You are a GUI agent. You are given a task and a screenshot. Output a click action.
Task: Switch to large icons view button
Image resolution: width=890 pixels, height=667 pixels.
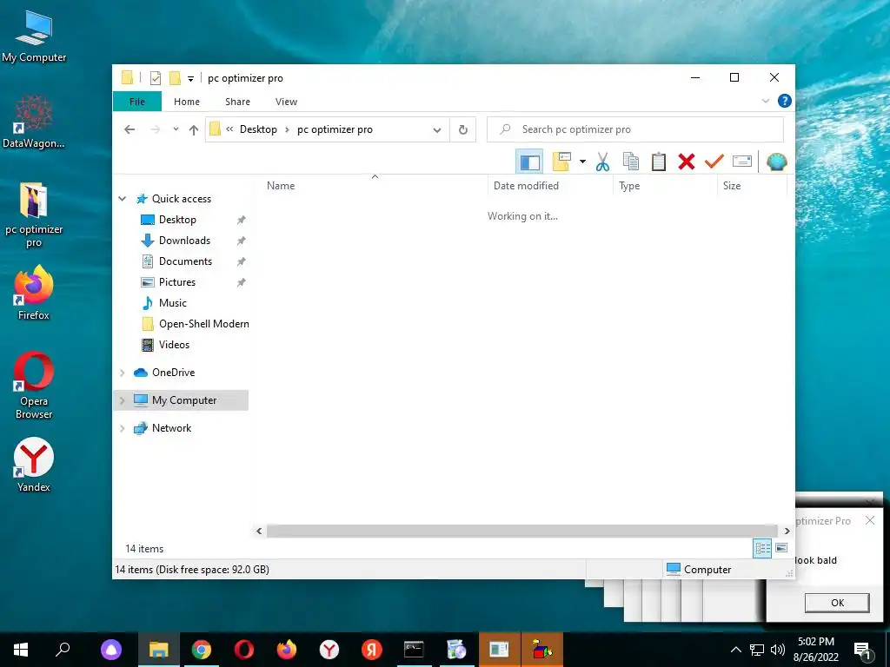[781, 548]
